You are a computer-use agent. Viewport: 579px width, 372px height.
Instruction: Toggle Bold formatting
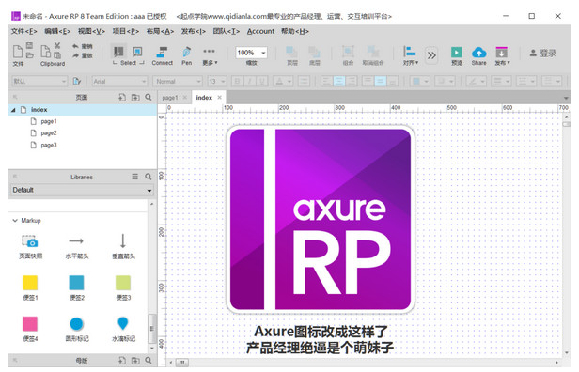pyautogui.click(x=237, y=81)
